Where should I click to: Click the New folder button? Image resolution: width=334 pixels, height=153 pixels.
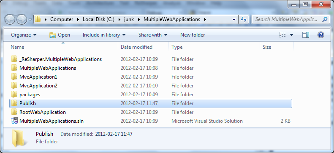click(193, 35)
